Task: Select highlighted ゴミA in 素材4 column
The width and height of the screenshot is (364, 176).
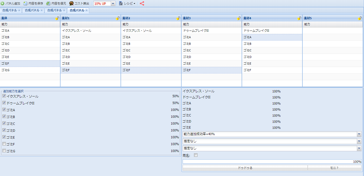Action: coord(272,37)
